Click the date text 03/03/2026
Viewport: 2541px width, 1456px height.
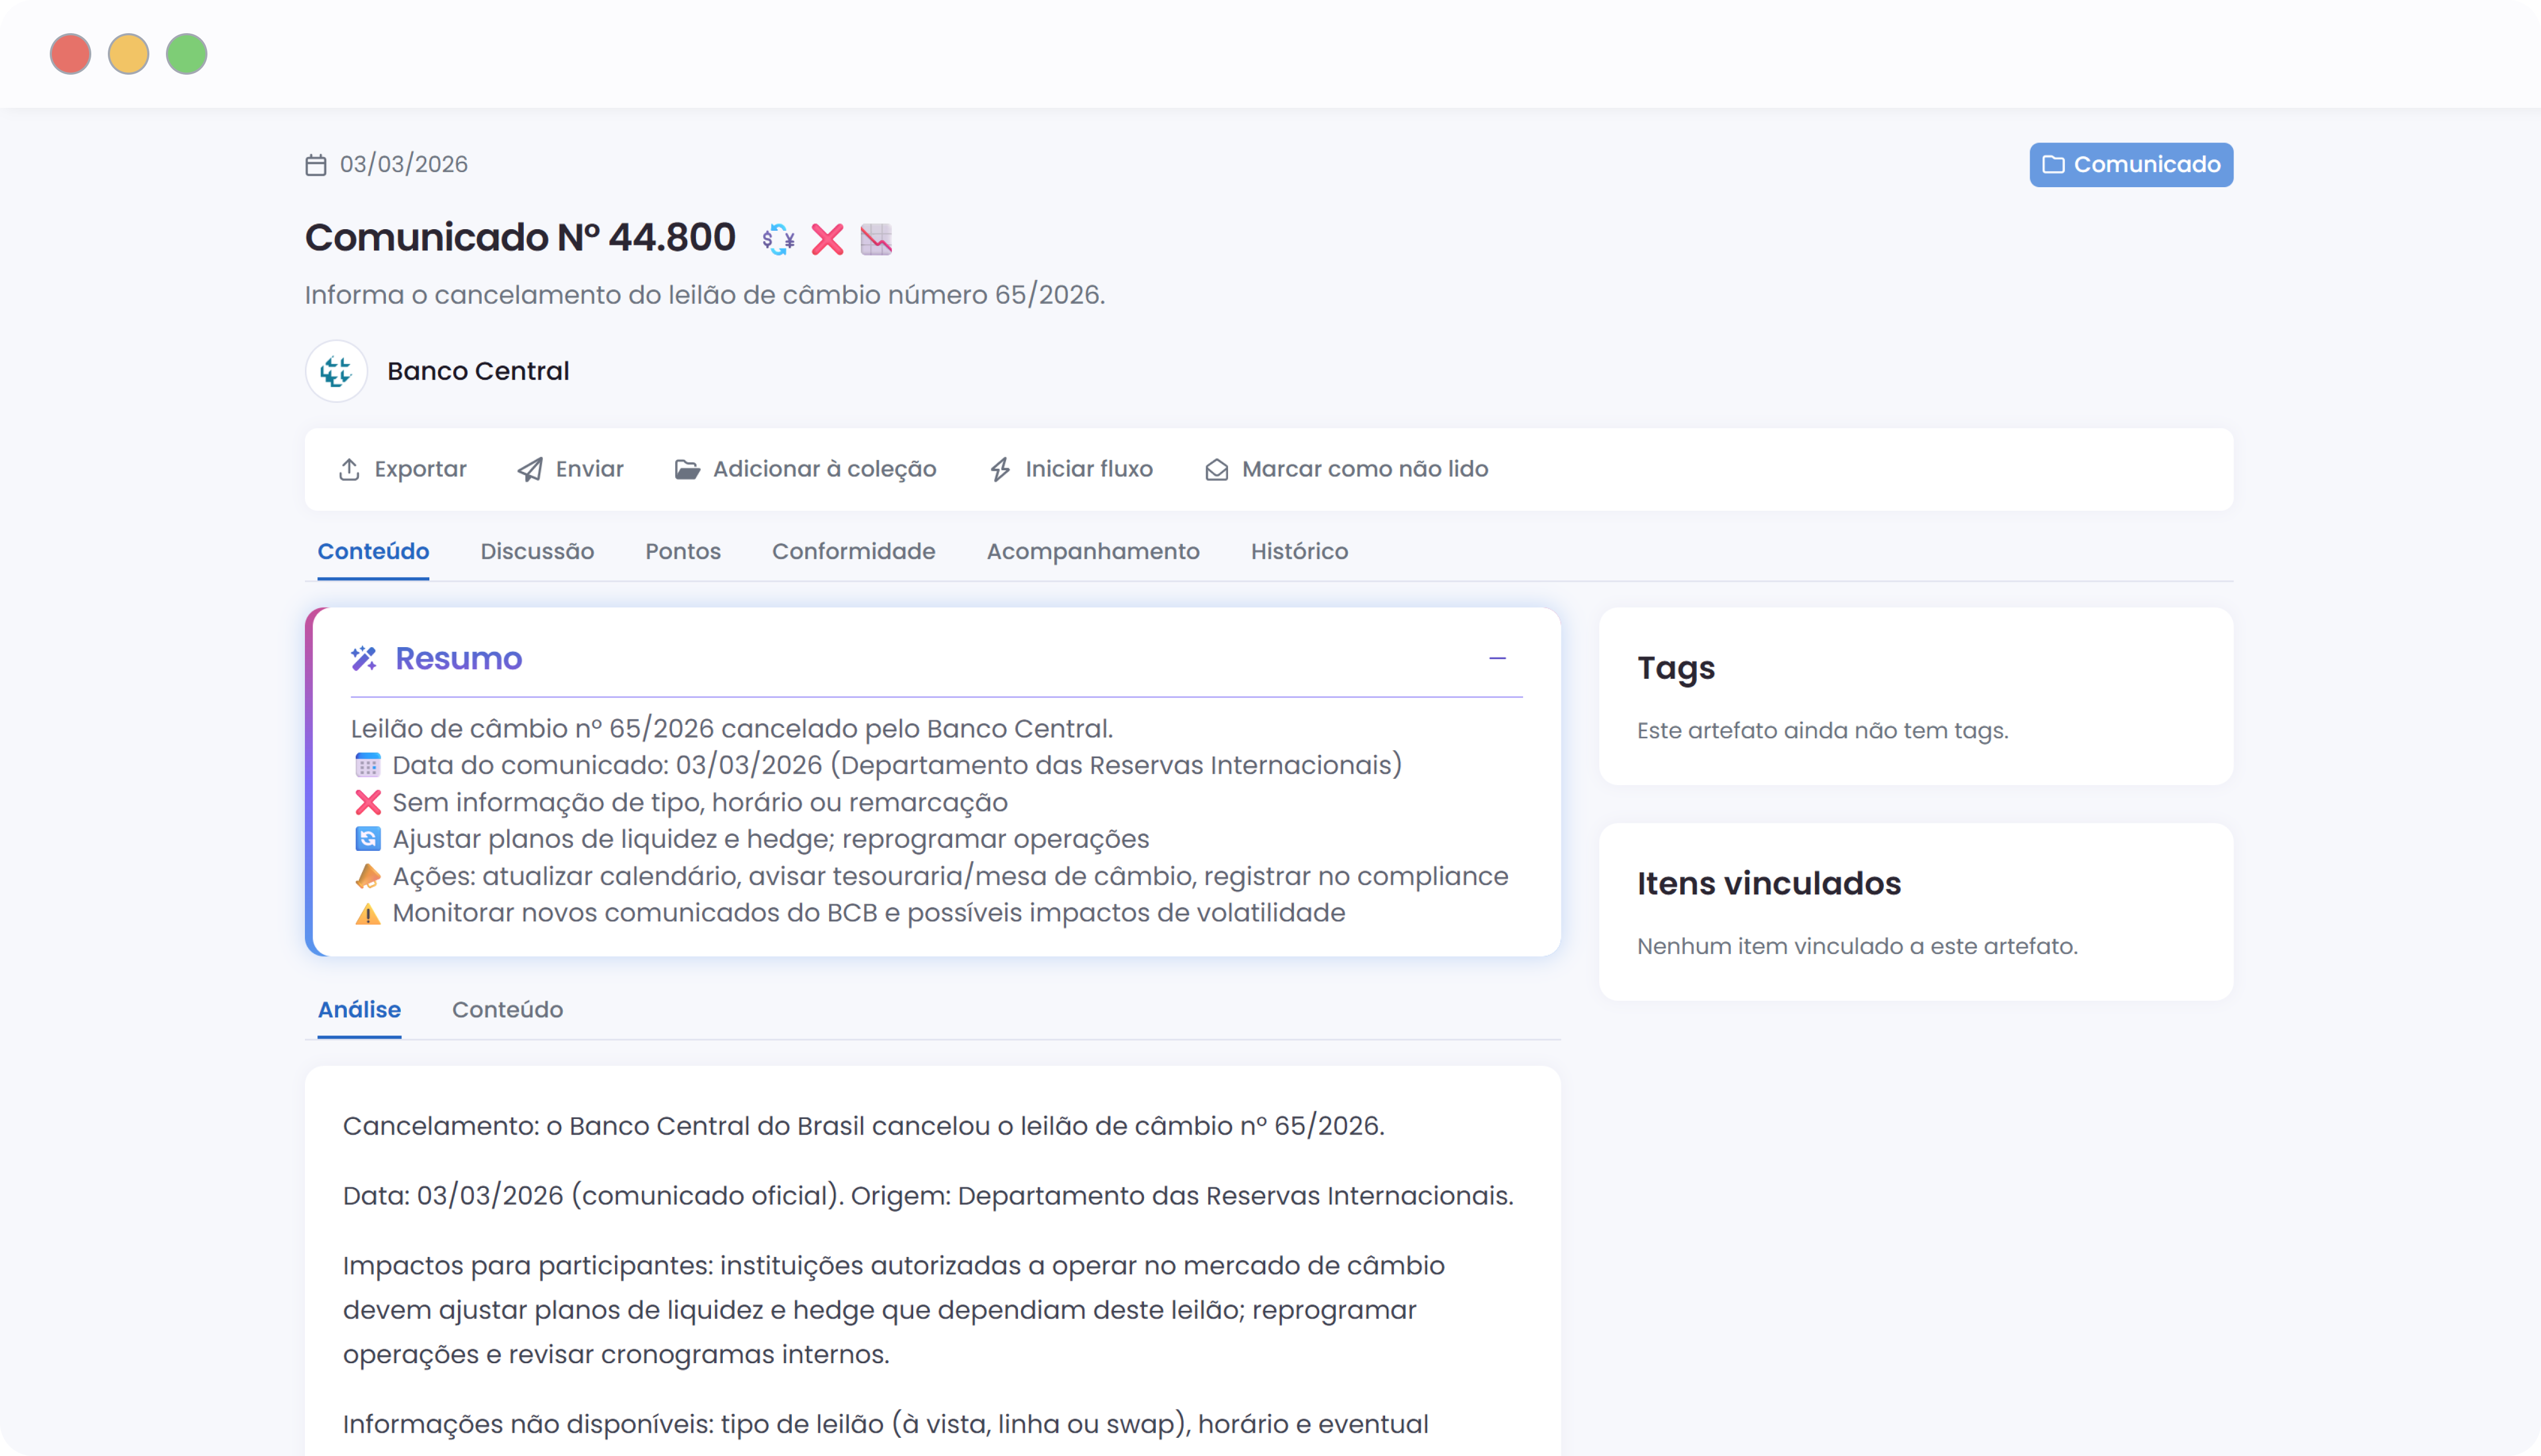point(404,165)
